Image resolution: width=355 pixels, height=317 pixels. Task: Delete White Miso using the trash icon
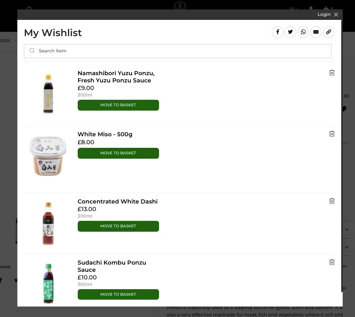point(332,134)
